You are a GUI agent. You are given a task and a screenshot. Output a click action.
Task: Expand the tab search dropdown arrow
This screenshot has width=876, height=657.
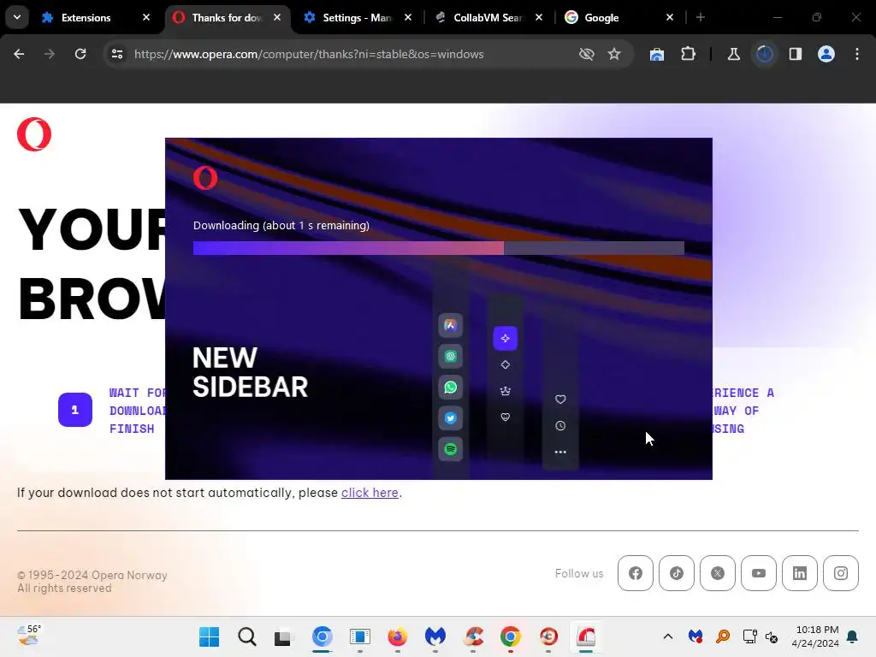coord(17,17)
